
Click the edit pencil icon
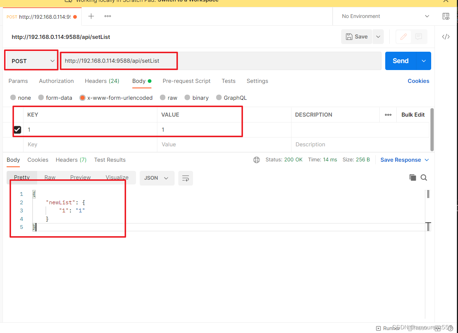(403, 36)
